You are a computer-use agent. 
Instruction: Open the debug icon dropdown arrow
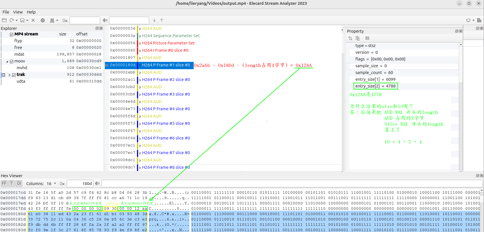(57, 20)
